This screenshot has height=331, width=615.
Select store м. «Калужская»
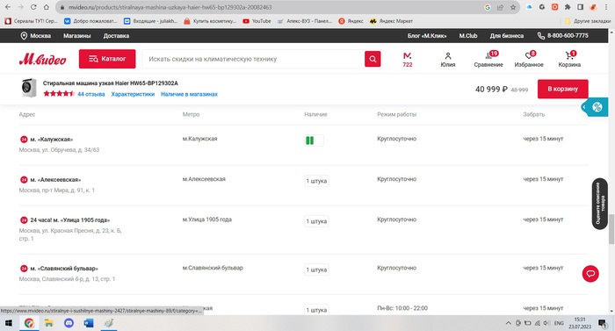tap(51, 140)
